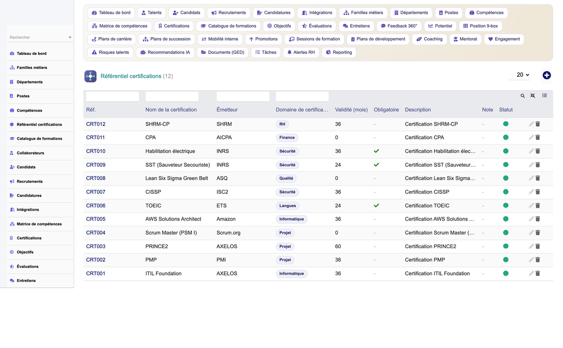This screenshot has height=348, width=563.
Task: Go to Alertes RH tab
Action: [x=301, y=52]
